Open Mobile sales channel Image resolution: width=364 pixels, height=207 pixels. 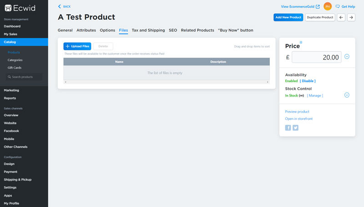[9, 139]
